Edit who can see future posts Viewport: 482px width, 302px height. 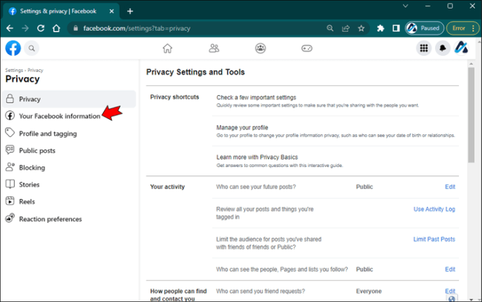pos(450,187)
